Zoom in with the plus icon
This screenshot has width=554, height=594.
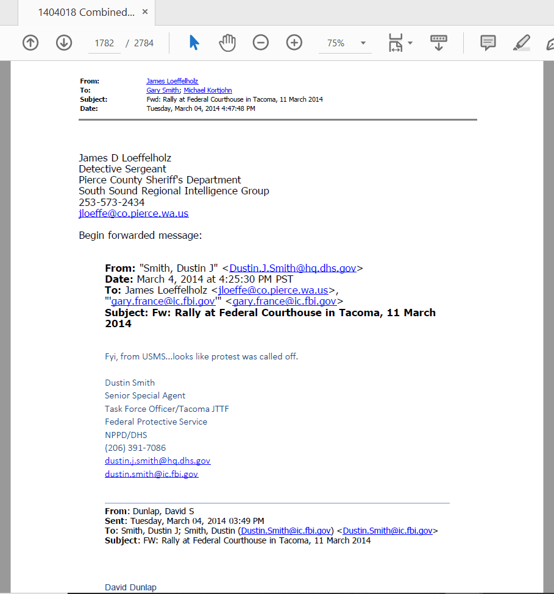point(294,43)
